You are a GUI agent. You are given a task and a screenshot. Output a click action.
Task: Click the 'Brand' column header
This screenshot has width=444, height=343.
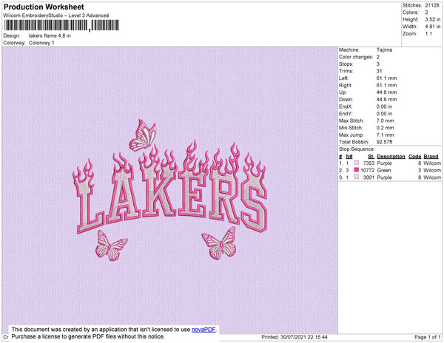pos(431,157)
